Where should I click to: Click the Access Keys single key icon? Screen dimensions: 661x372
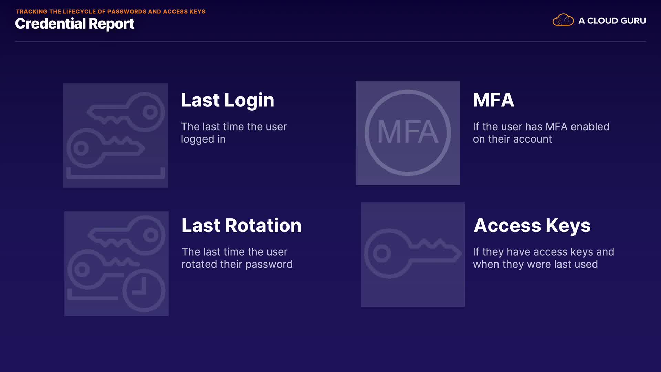[x=413, y=254]
